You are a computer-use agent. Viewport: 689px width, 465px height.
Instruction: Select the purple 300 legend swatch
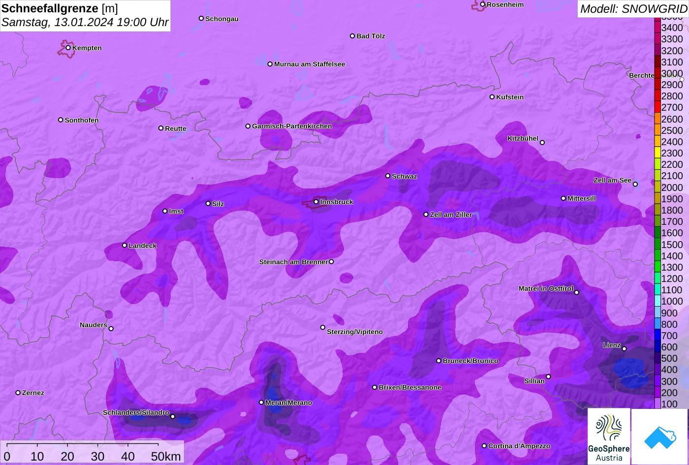point(658,381)
